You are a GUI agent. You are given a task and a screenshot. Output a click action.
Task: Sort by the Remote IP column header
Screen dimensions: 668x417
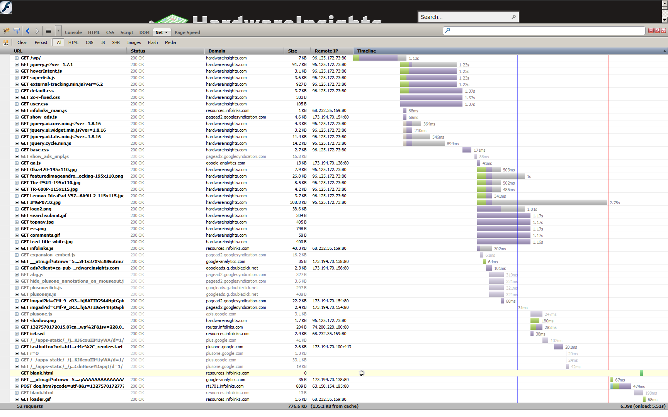tap(332, 51)
